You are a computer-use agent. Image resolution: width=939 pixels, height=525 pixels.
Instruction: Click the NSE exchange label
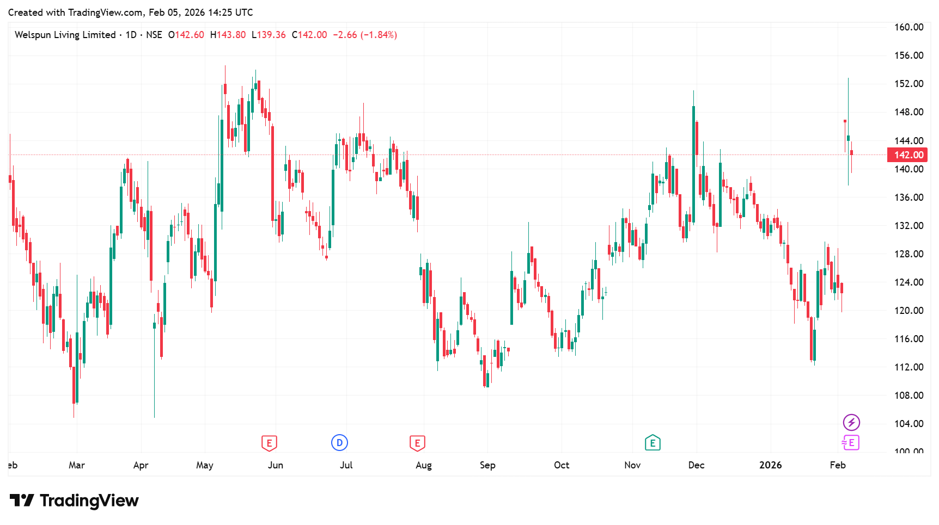154,35
